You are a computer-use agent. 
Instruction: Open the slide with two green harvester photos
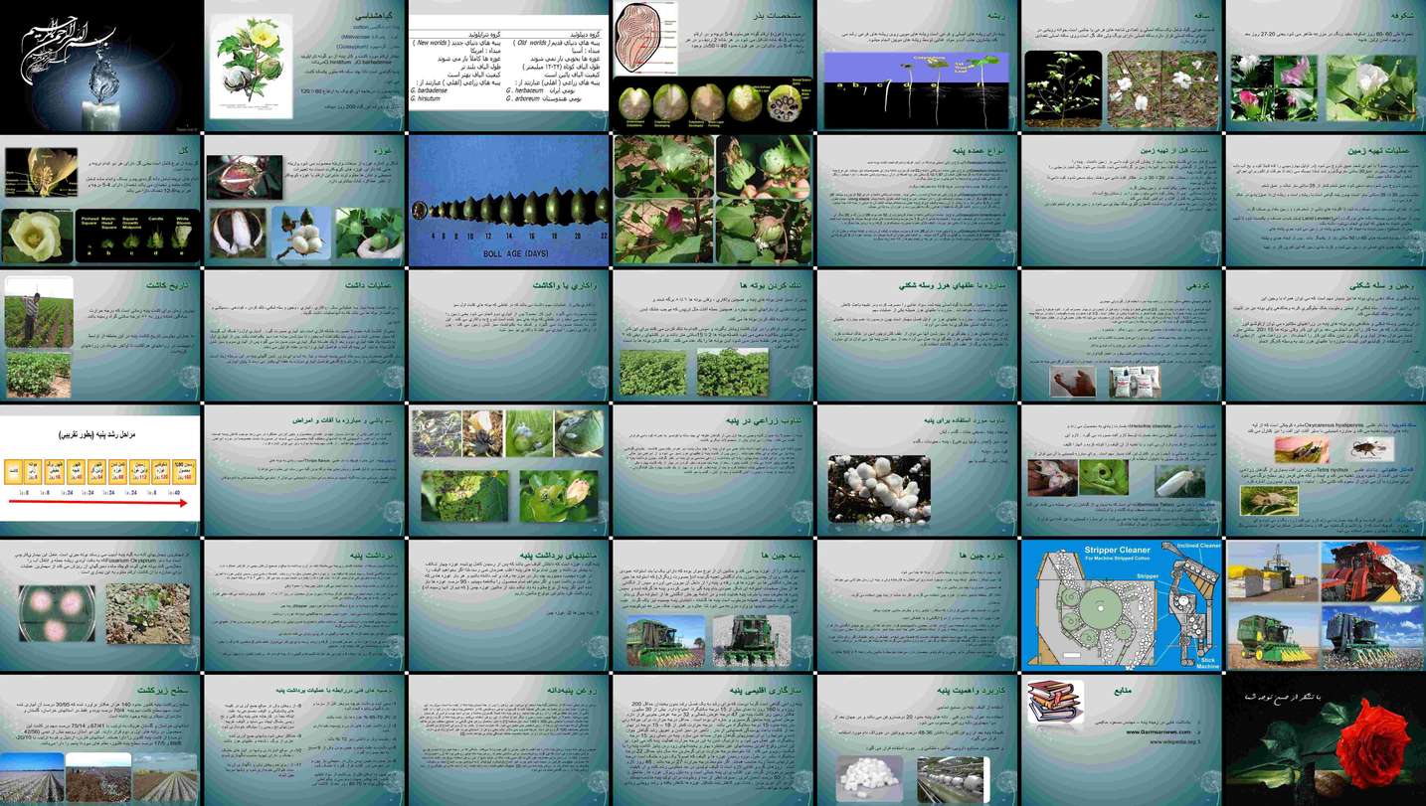point(712,605)
